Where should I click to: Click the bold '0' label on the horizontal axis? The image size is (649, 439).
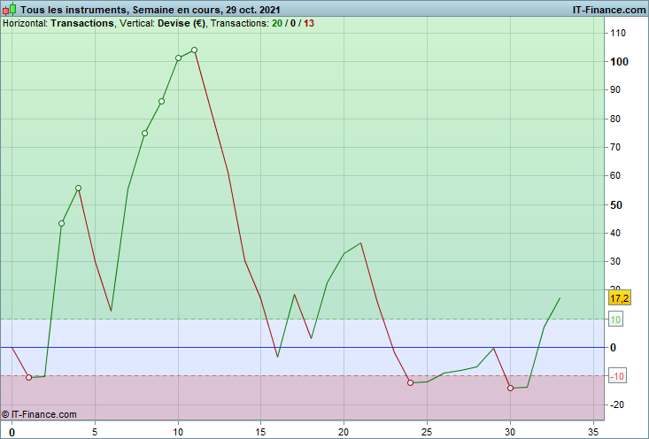[12, 433]
